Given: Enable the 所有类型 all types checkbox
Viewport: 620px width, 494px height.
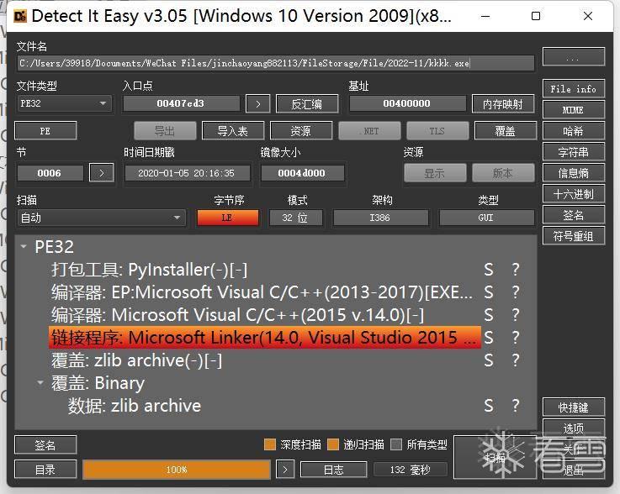Looking at the screenshot, I should click(x=396, y=444).
